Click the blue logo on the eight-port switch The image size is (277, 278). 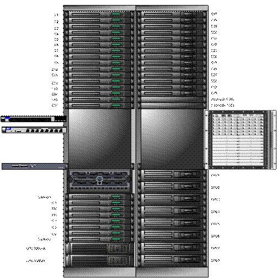(9, 129)
